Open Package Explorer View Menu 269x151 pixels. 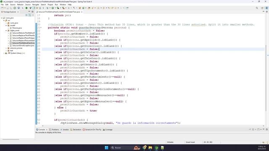(33, 15)
